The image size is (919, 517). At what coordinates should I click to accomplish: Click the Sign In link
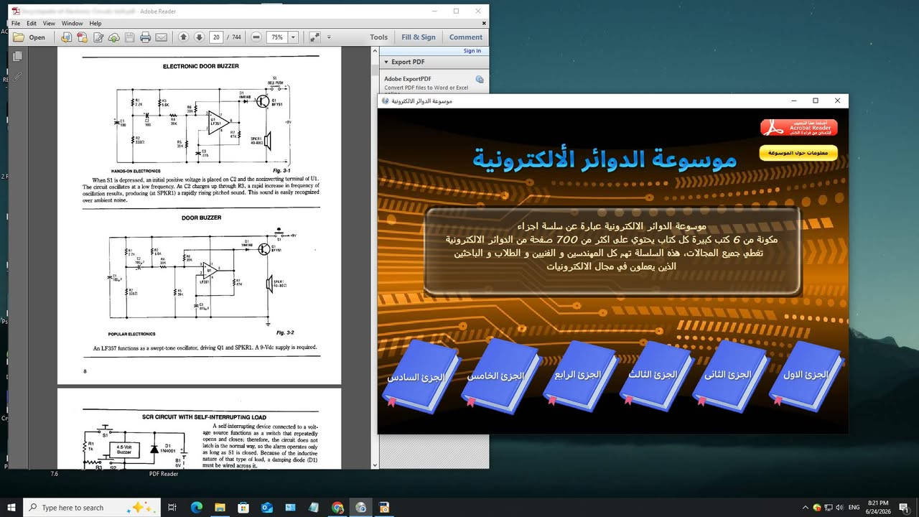[472, 51]
